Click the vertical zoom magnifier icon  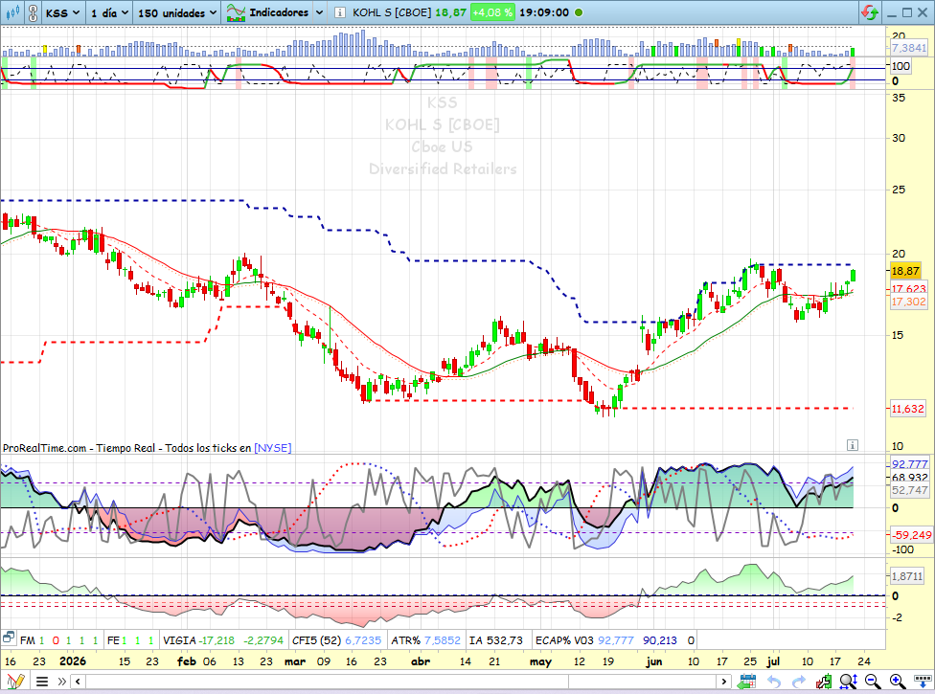coord(849,681)
